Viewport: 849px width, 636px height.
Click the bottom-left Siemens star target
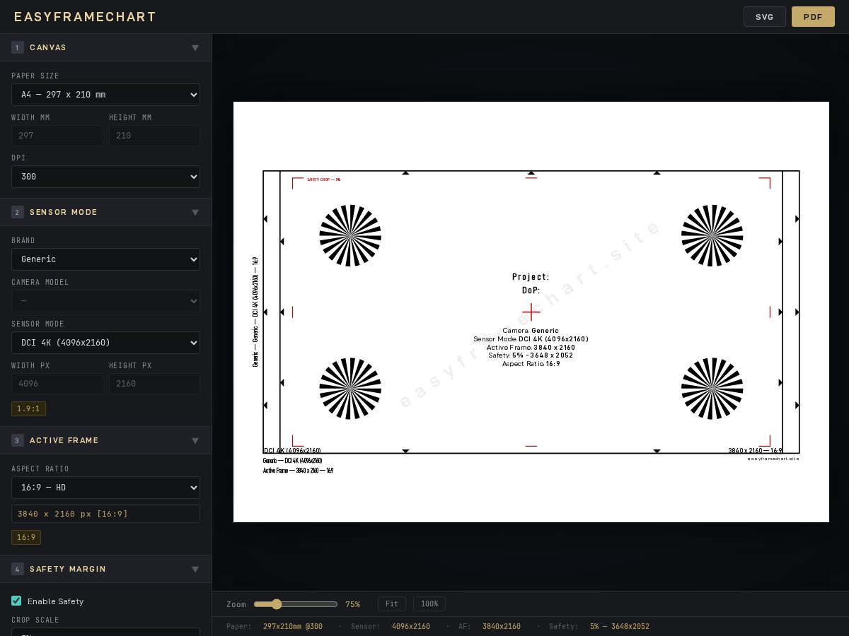pyautogui.click(x=350, y=388)
